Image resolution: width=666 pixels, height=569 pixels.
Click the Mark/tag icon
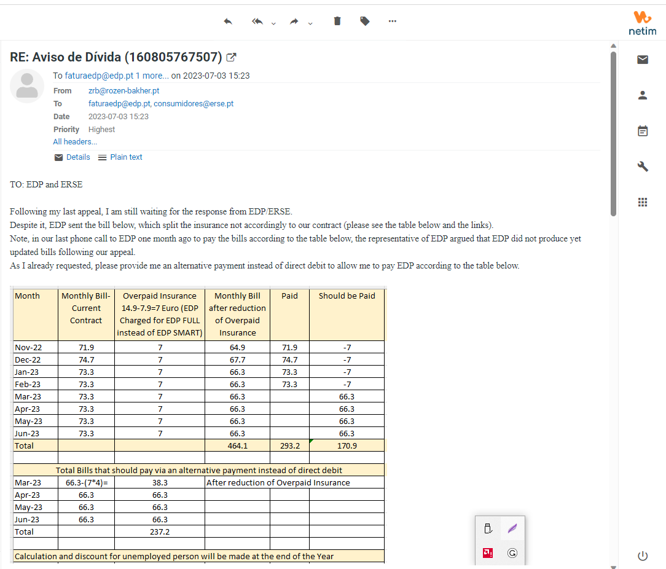[x=365, y=21]
